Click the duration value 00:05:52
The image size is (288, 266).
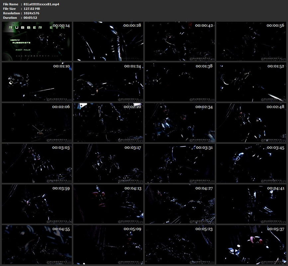pyautogui.click(x=30, y=18)
